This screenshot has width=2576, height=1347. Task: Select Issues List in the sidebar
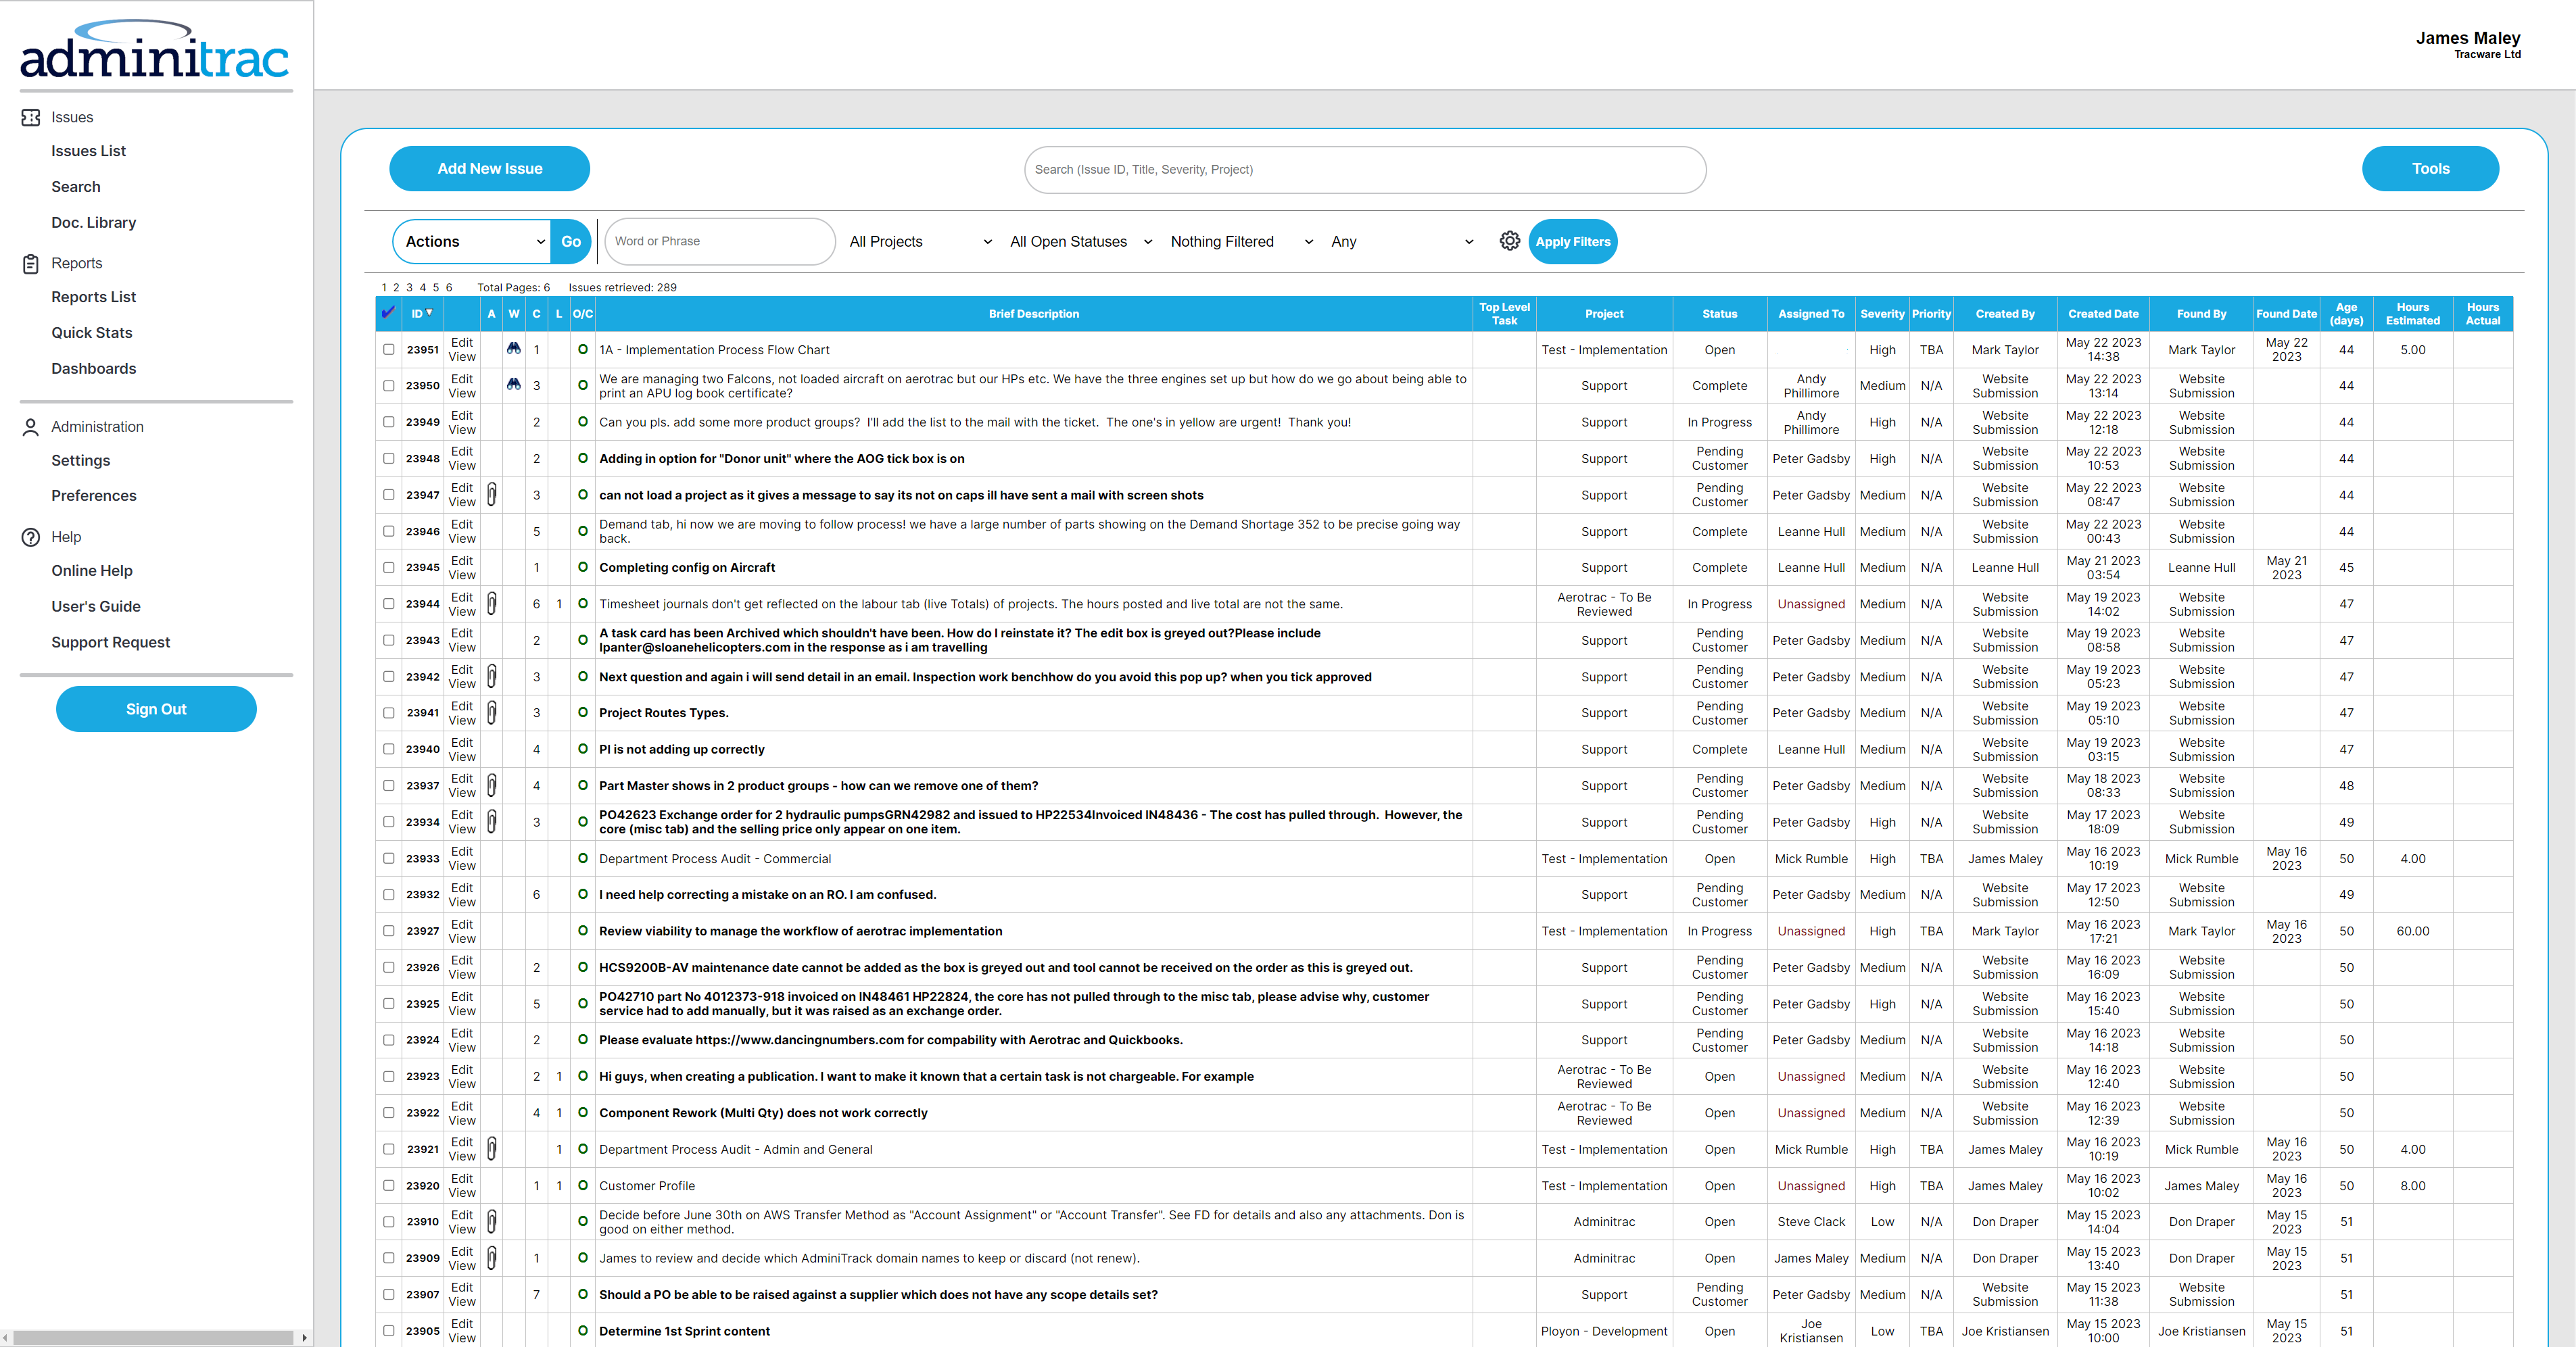click(88, 150)
